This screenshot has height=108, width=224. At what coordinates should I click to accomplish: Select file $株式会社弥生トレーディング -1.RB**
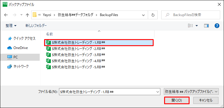click(x=99, y=42)
